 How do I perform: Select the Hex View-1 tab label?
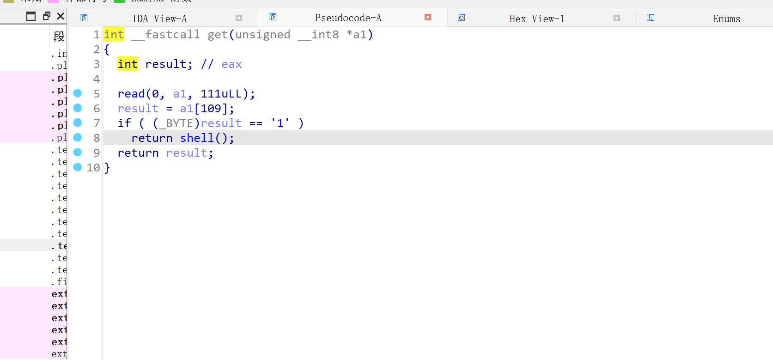point(536,18)
